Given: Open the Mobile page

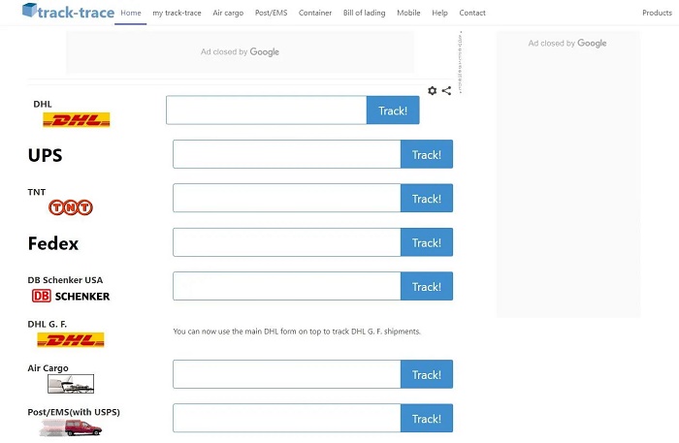Looking at the screenshot, I should click(x=408, y=13).
